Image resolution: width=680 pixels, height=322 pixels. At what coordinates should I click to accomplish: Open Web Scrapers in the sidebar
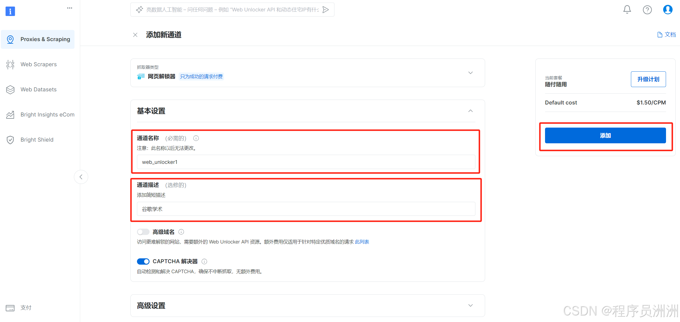[x=39, y=65]
